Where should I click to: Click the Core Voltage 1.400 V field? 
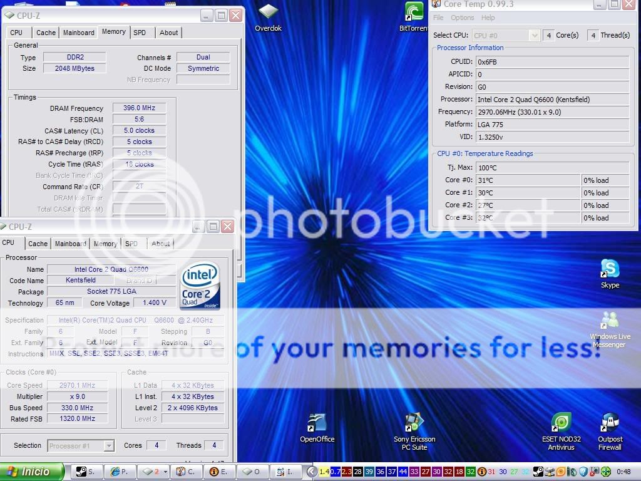click(x=155, y=303)
